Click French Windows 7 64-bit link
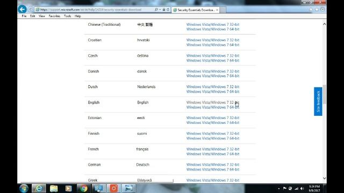Viewport: 344px width, 193px height. [x=213, y=154]
